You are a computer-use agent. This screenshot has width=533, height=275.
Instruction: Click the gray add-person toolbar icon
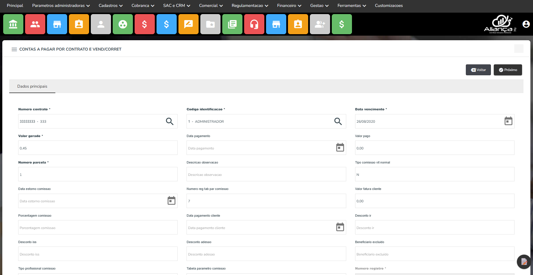click(x=320, y=24)
